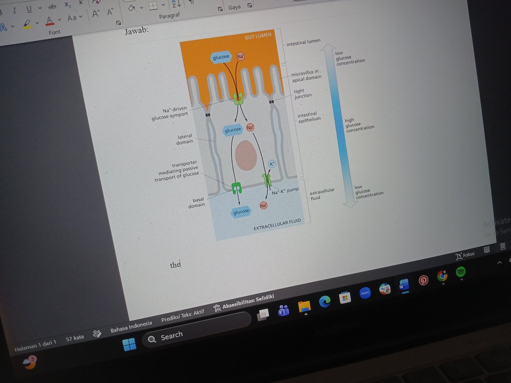Open 'Aksesibilitas: Selidiki' checker
The height and width of the screenshot is (383, 511).
(243, 303)
